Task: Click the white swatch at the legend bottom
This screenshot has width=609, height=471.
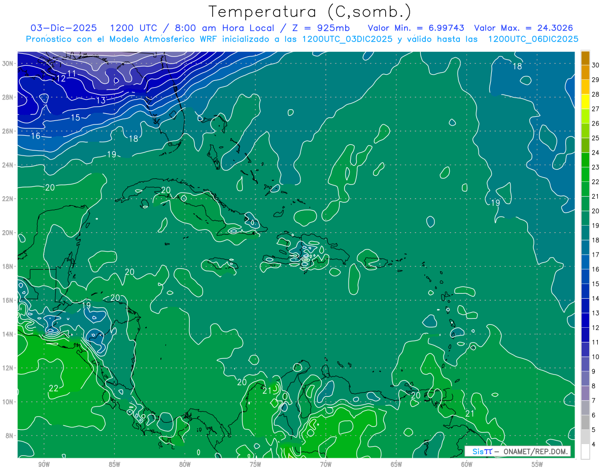Action: tap(585, 451)
